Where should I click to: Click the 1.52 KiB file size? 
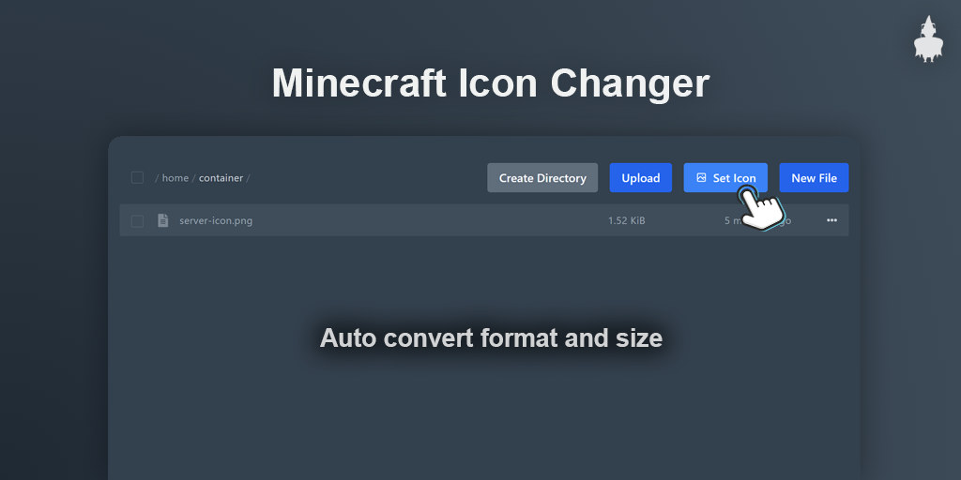pyautogui.click(x=626, y=220)
